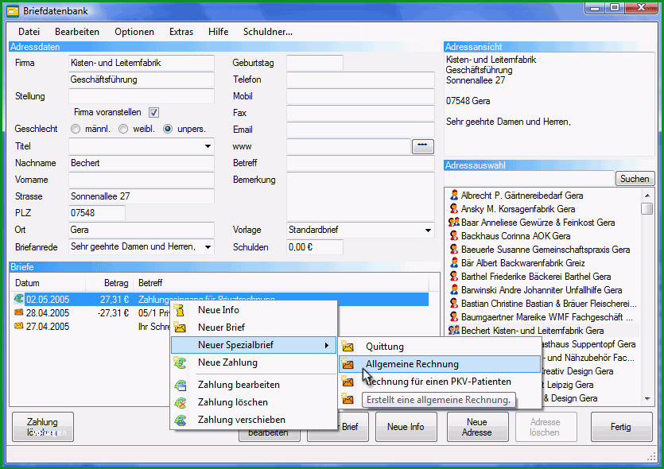Choose Allgemeine Rechnung from submenu
664x469 pixels.
(x=440, y=364)
